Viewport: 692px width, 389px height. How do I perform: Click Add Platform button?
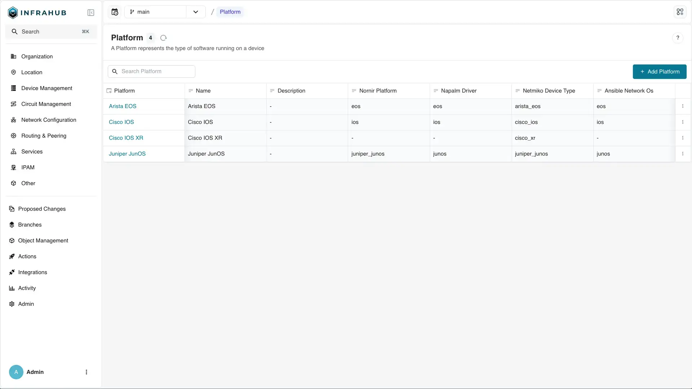click(660, 72)
